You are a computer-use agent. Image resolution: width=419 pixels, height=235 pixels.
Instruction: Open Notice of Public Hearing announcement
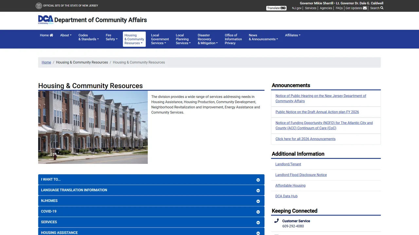pyautogui.click(x=321, y=98)
